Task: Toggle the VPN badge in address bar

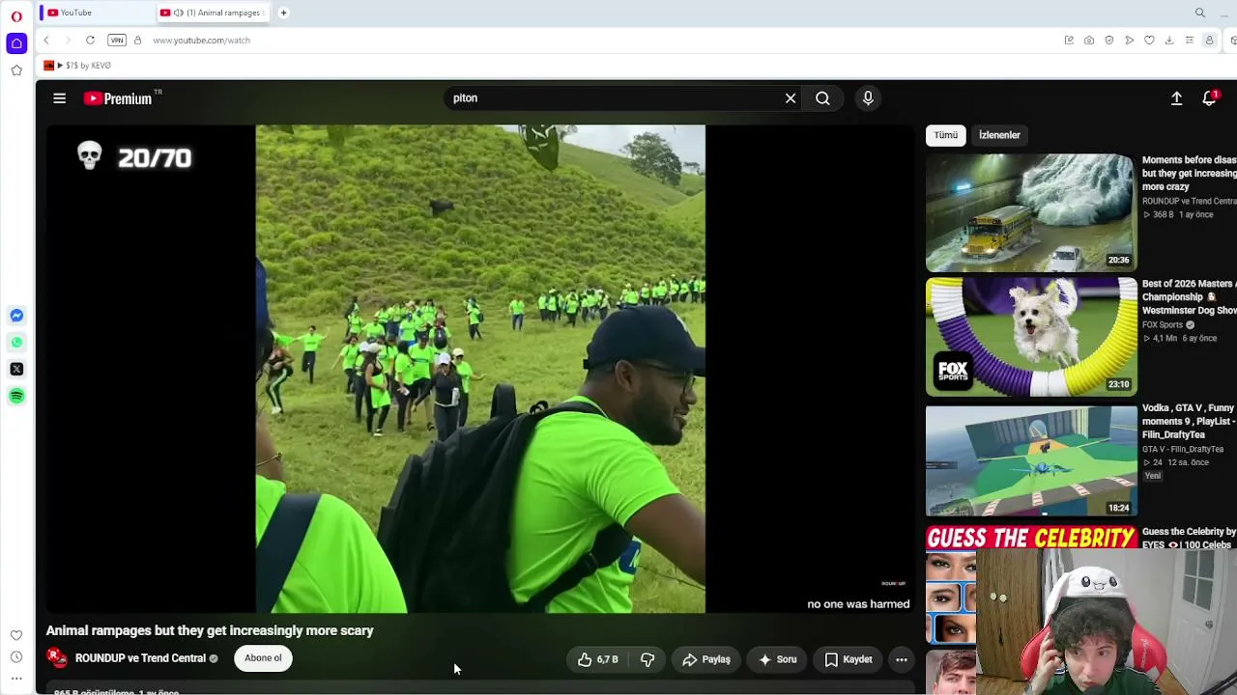Action: click(x=117, y=41)
